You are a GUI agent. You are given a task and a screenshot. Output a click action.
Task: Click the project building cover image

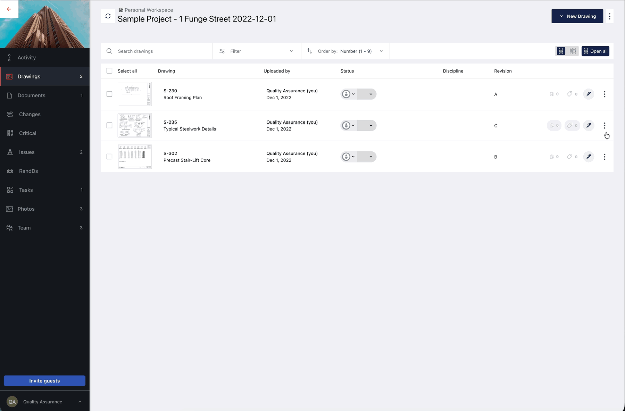coord(45,24)
